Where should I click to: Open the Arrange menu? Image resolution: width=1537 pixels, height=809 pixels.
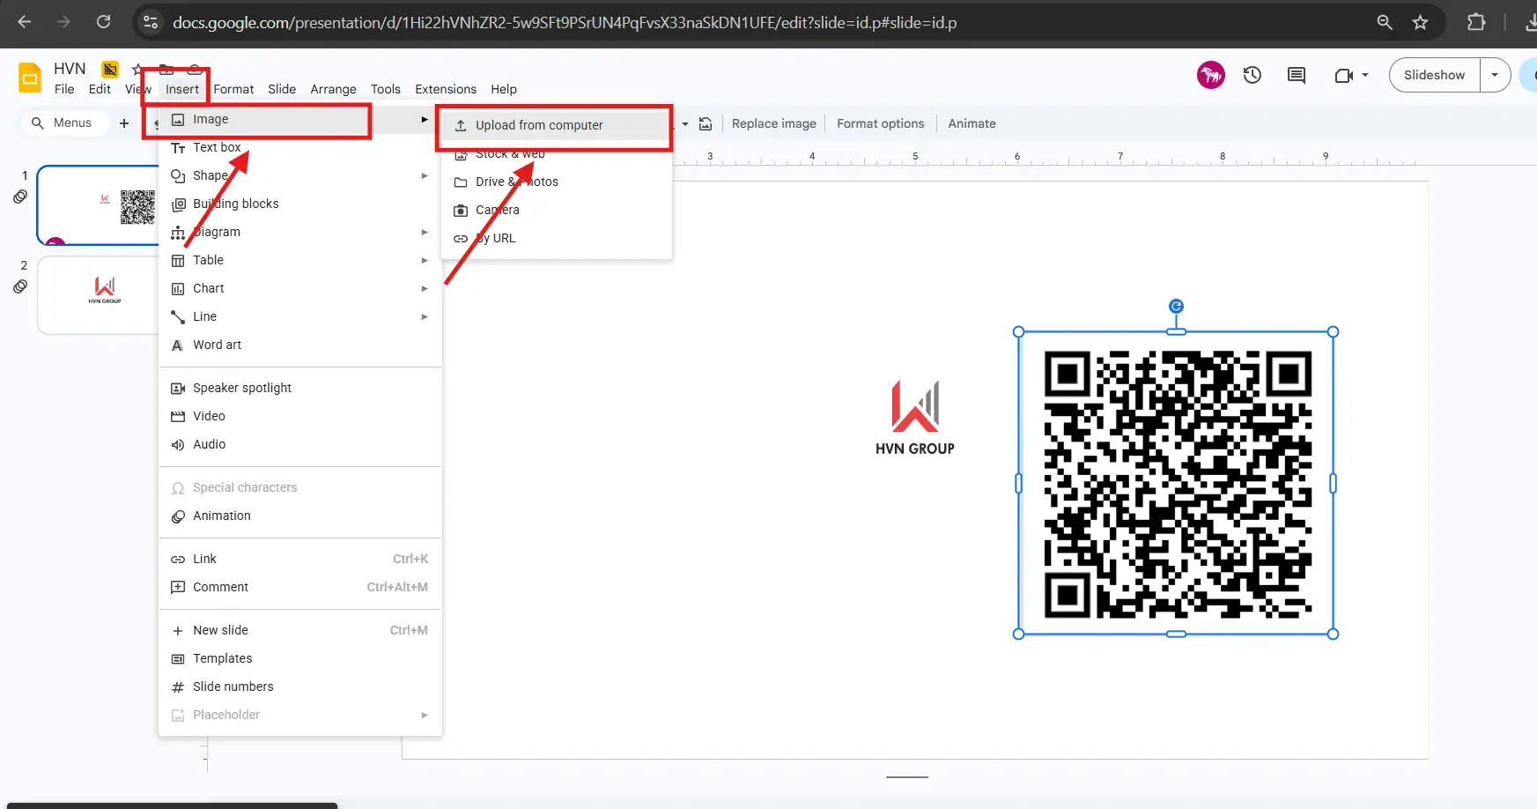(x=333, y=89)
